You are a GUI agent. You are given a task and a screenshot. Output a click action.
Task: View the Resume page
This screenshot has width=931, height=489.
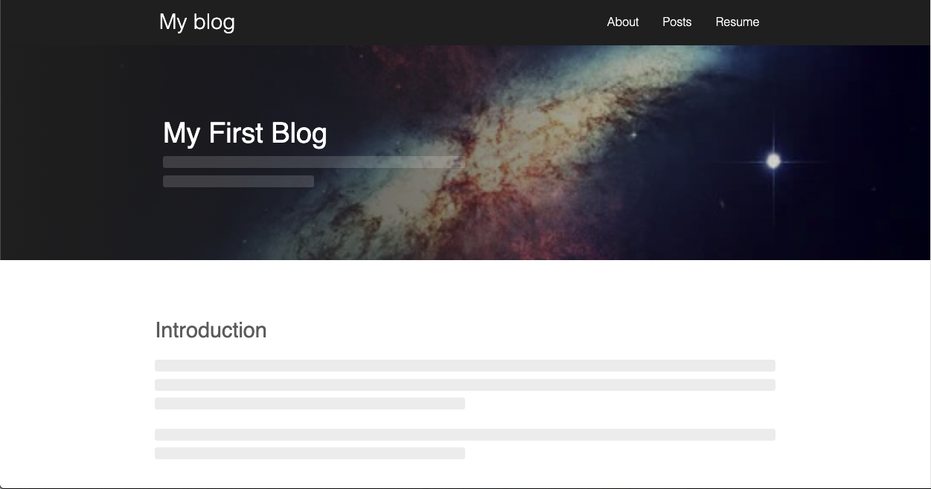737,22
